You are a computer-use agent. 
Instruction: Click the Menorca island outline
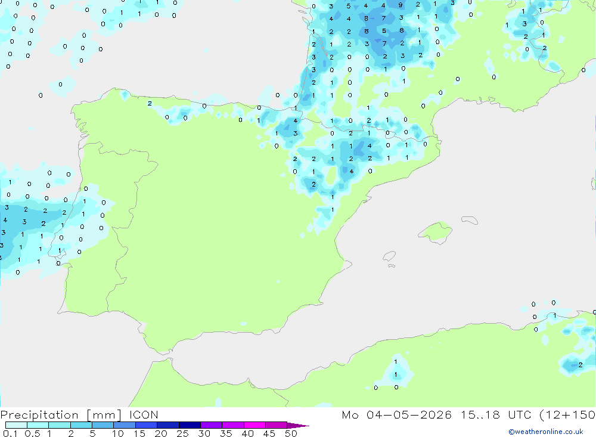(x=470, y=220)
